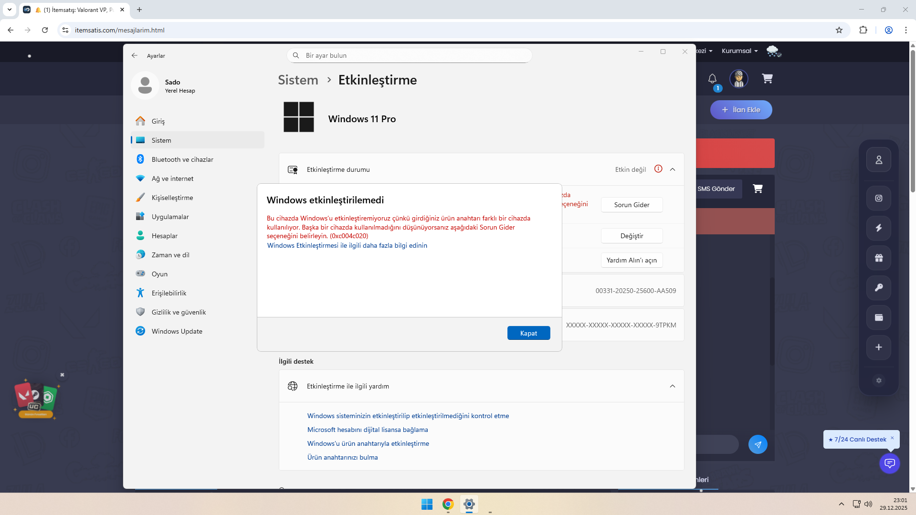Open the Windows Start menu

point(427,504)
